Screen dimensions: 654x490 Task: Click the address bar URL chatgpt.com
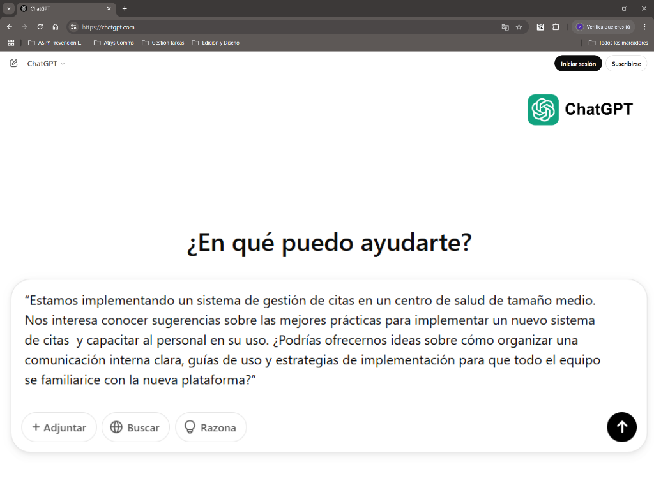point(108,27)
